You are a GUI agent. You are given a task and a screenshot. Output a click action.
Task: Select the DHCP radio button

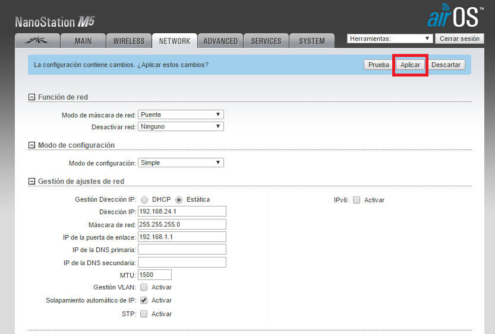point(144,200)
